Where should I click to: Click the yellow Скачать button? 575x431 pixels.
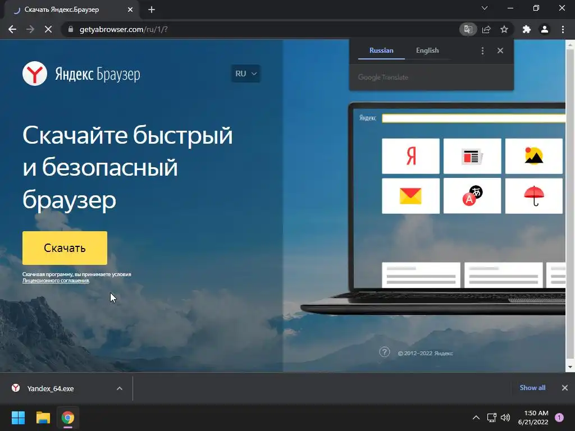(65, 247)
